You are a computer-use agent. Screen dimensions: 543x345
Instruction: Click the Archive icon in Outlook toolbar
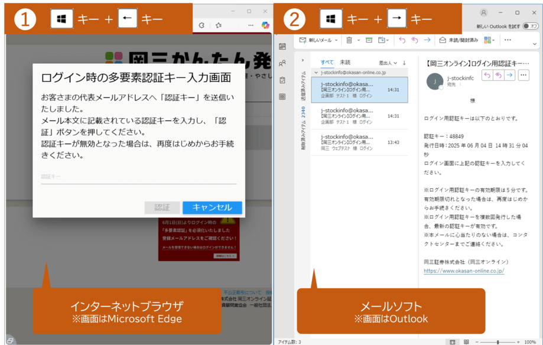pos(369,40)
